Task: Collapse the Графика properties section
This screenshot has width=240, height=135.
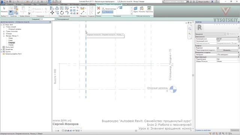Action: click(238, 46)
